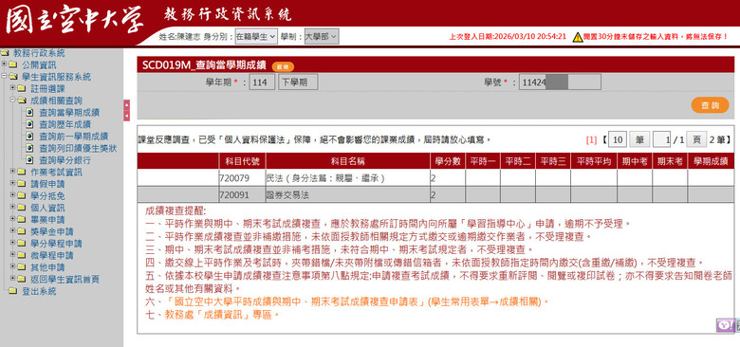Click the 頁 button to jump page
Viewport: 740px width, 347px height.
696,139
